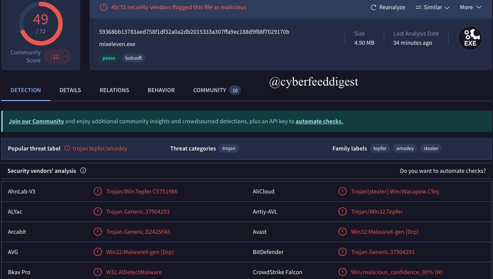Open the BEHAVIOR tab
Viewport: 493px width, 279px height.
click(x=161, y=90)
